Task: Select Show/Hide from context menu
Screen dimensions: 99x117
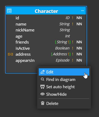Action: (64, 94)
